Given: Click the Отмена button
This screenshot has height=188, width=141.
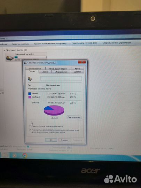Looking at the screenshot, I should pos(64,140).
